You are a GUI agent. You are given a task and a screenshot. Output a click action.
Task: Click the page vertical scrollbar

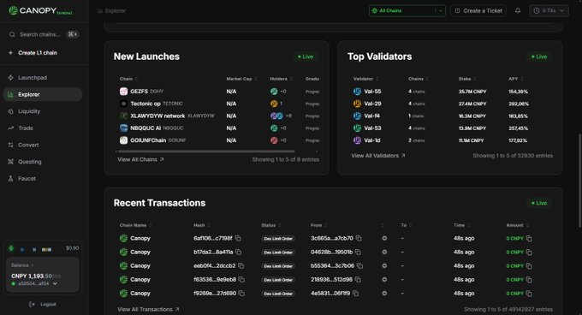click(x=580, y=180)
